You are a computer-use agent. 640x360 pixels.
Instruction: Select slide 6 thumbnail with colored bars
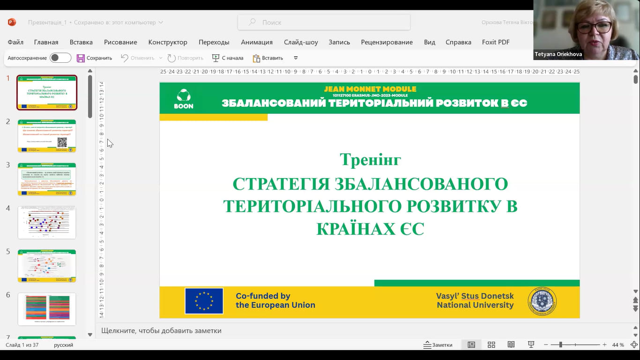tap(47, 309)
